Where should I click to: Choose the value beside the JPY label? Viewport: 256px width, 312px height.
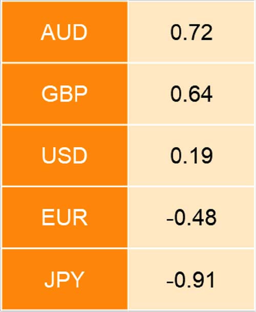[191, 279]
